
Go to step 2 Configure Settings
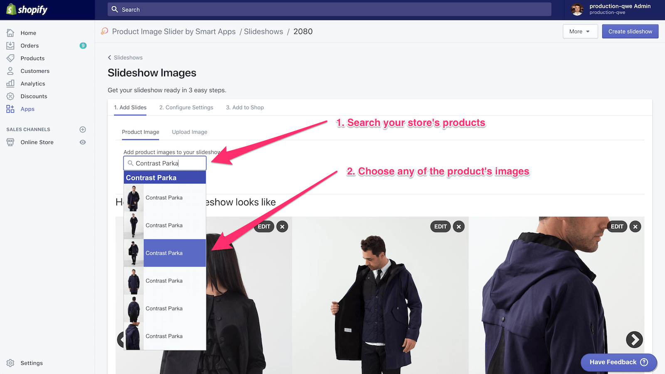tap(186, 107)
